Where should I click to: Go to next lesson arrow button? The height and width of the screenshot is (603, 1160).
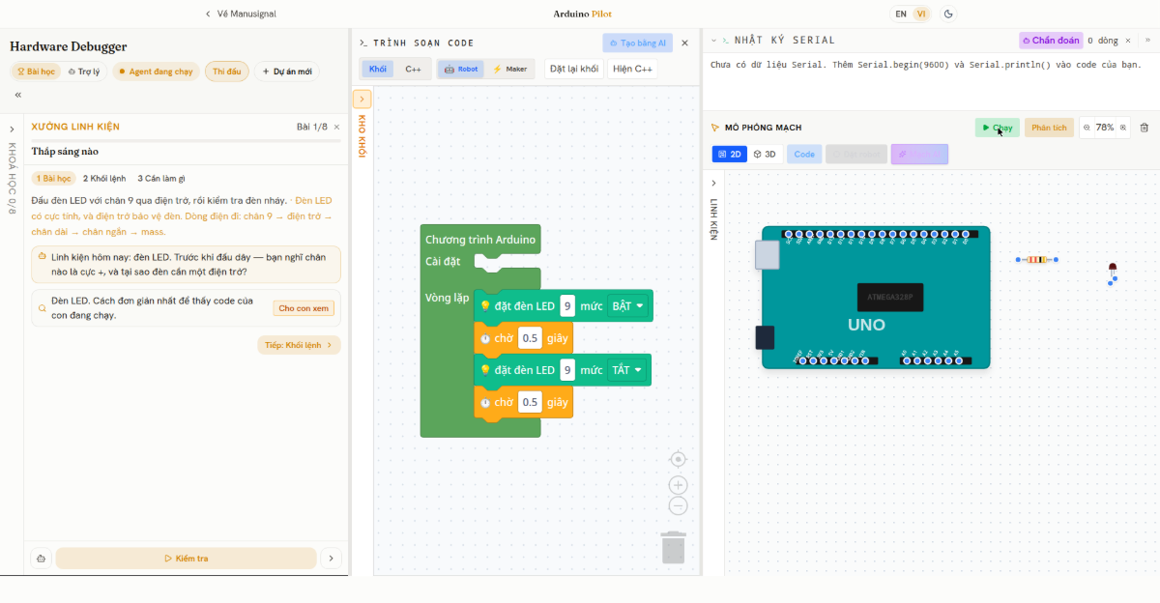tap(331, 559)
